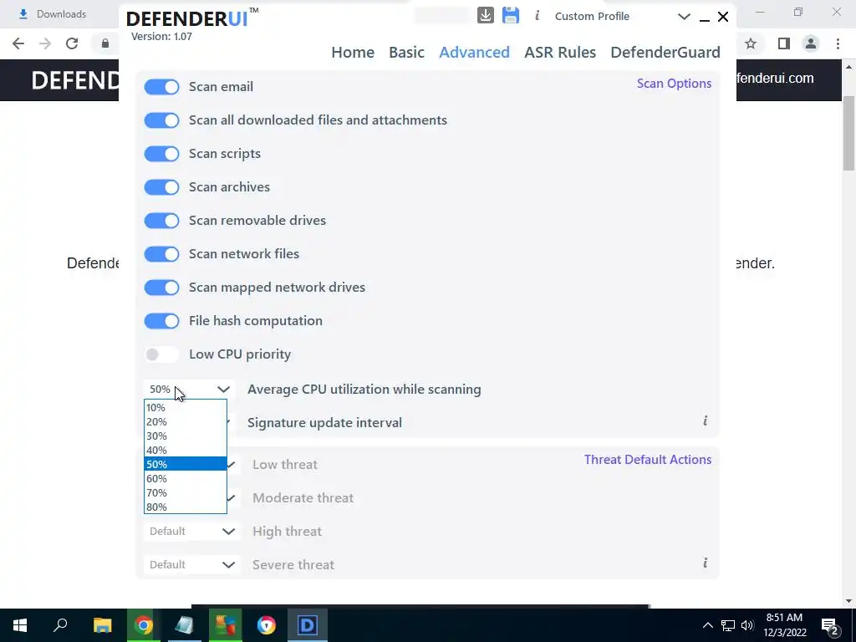Open taskbar search magnifier
The width and height of the screenshot is (856, 642).
click(x=60, y=625)
